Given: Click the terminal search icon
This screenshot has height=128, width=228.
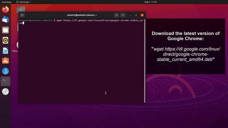Looking at the screenshot, I should coord(116,15).
